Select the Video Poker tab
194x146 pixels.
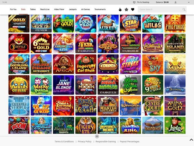[x=59, y=9]
